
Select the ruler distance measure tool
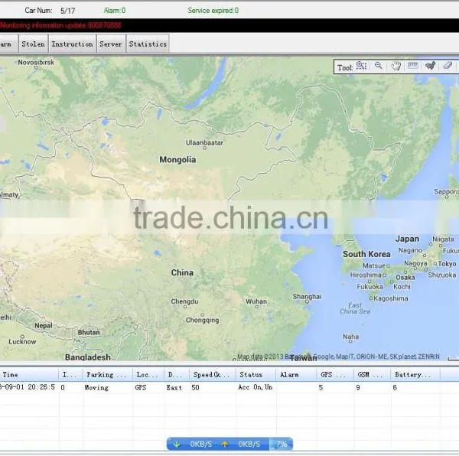coord(413,66)
